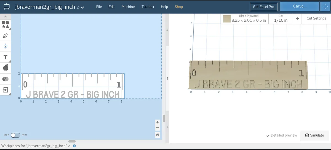
Task: Click Get Easel Pro button
Action: pos(263,7)
